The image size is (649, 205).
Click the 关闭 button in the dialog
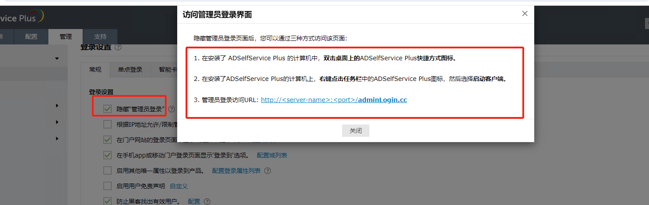pos(356,131)
